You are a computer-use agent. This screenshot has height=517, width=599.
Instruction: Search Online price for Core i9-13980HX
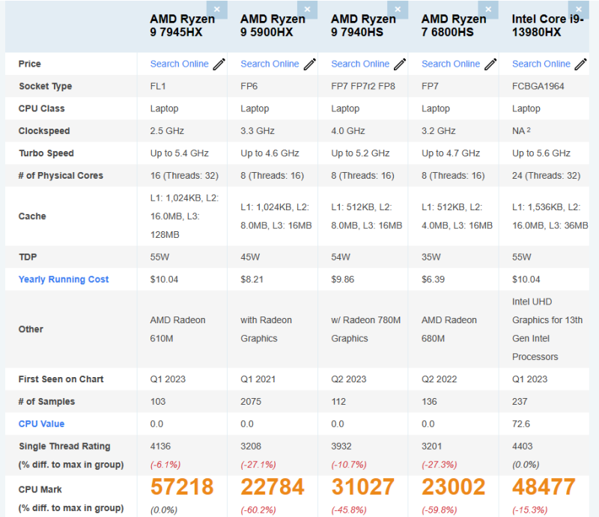pos(541,64)
